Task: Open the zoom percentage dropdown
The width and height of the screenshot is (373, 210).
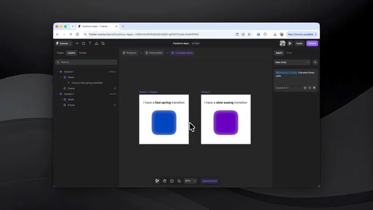Action: point(191,181)
